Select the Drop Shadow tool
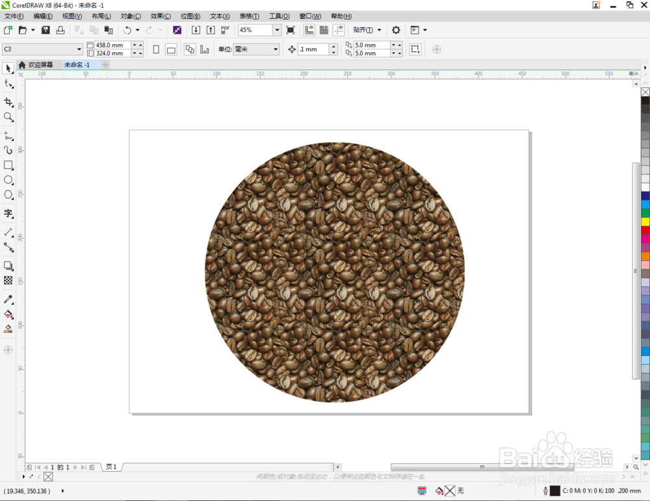Image resolution: width=650 pixels, height=501 pixels. click(x=8, y=265)
